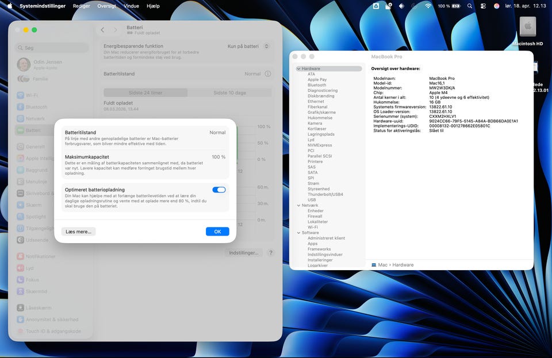552x358 pixels.
Task: Click the help question mark button
Action: [270, 253]
